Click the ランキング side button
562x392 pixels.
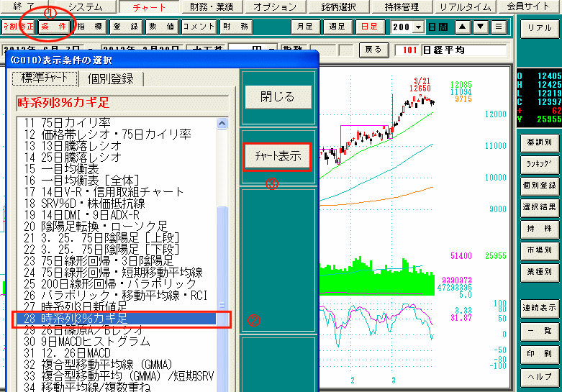pos(540,164)
